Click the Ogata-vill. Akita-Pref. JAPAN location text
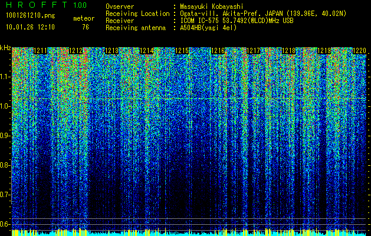 (263, 14)
